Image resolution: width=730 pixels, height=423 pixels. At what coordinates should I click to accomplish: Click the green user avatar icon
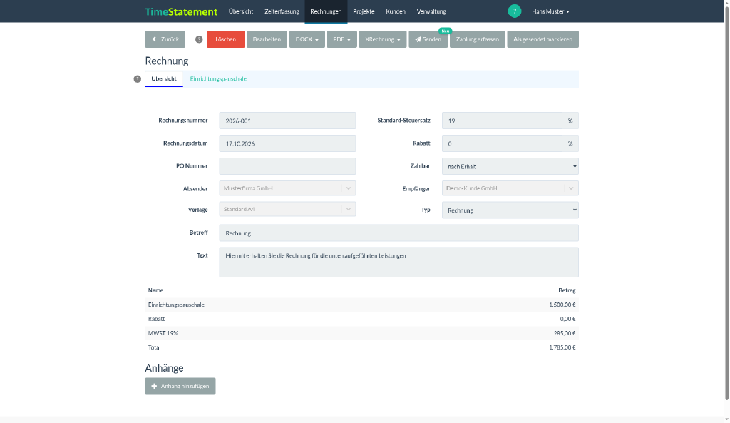(x=515, y=11)
